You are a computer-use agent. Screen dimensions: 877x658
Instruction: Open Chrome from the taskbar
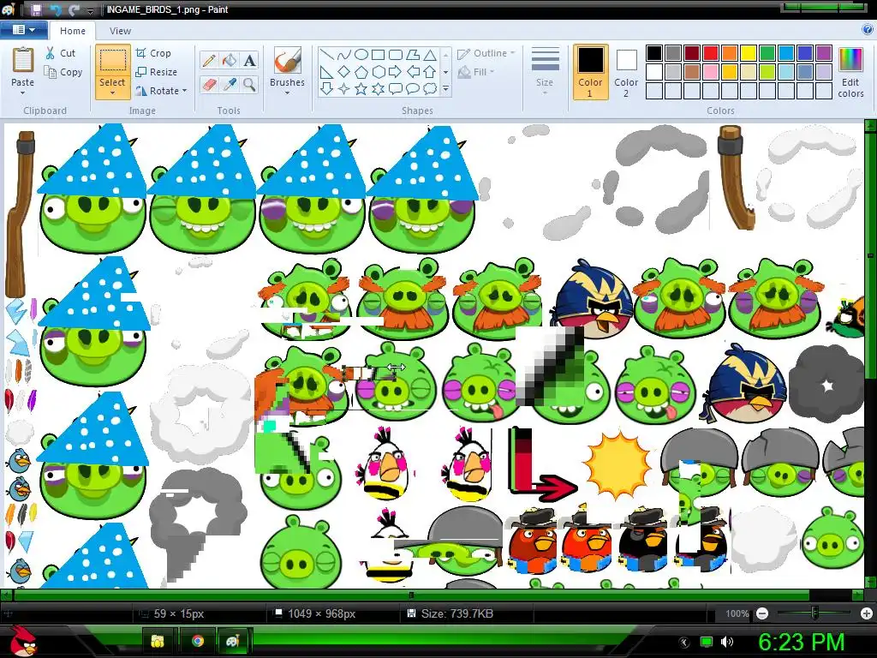tap(197, 641)
